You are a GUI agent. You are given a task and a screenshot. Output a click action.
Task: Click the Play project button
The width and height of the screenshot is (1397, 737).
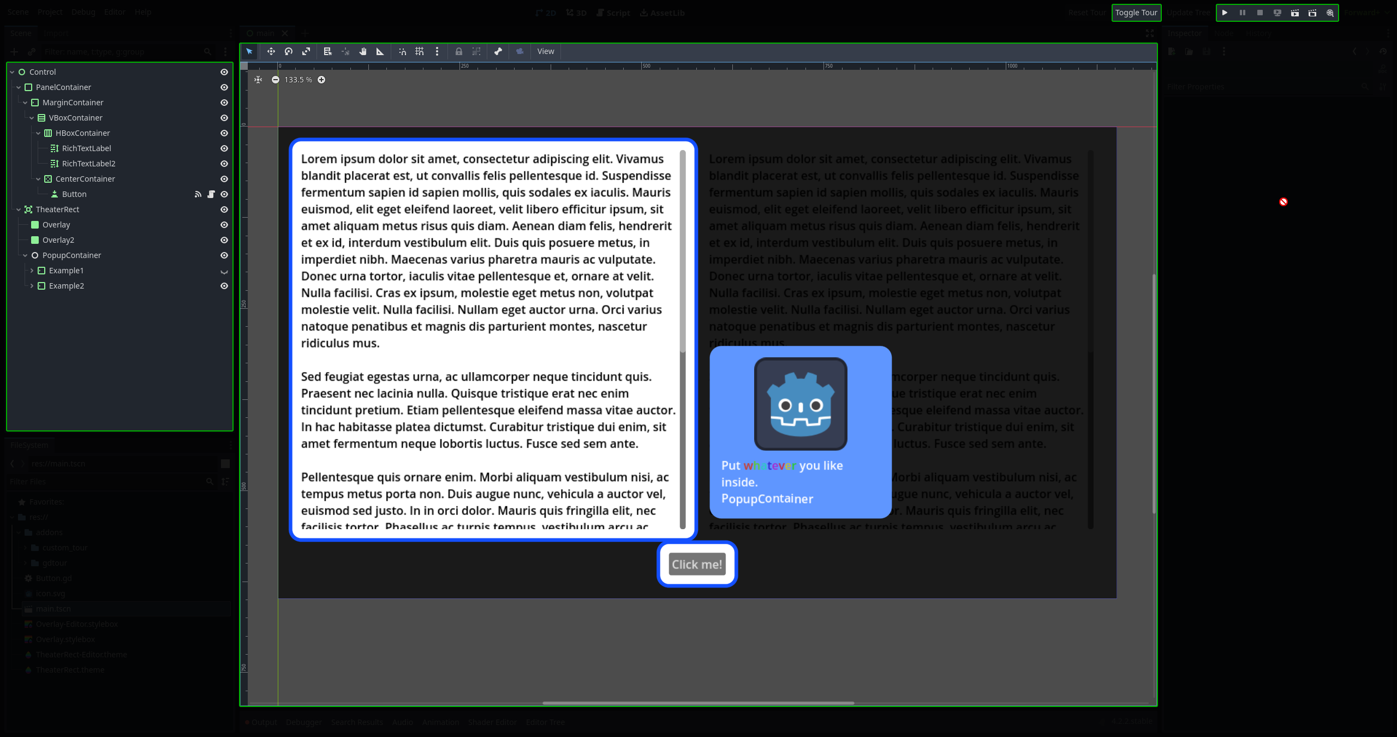(x=1225, y=13)
